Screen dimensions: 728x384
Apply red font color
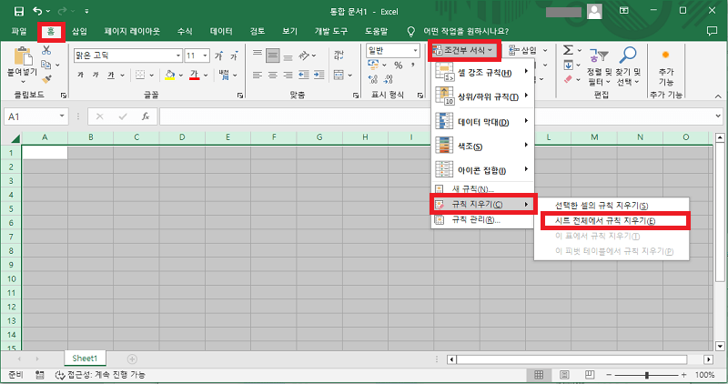click(x=194, y=75)
